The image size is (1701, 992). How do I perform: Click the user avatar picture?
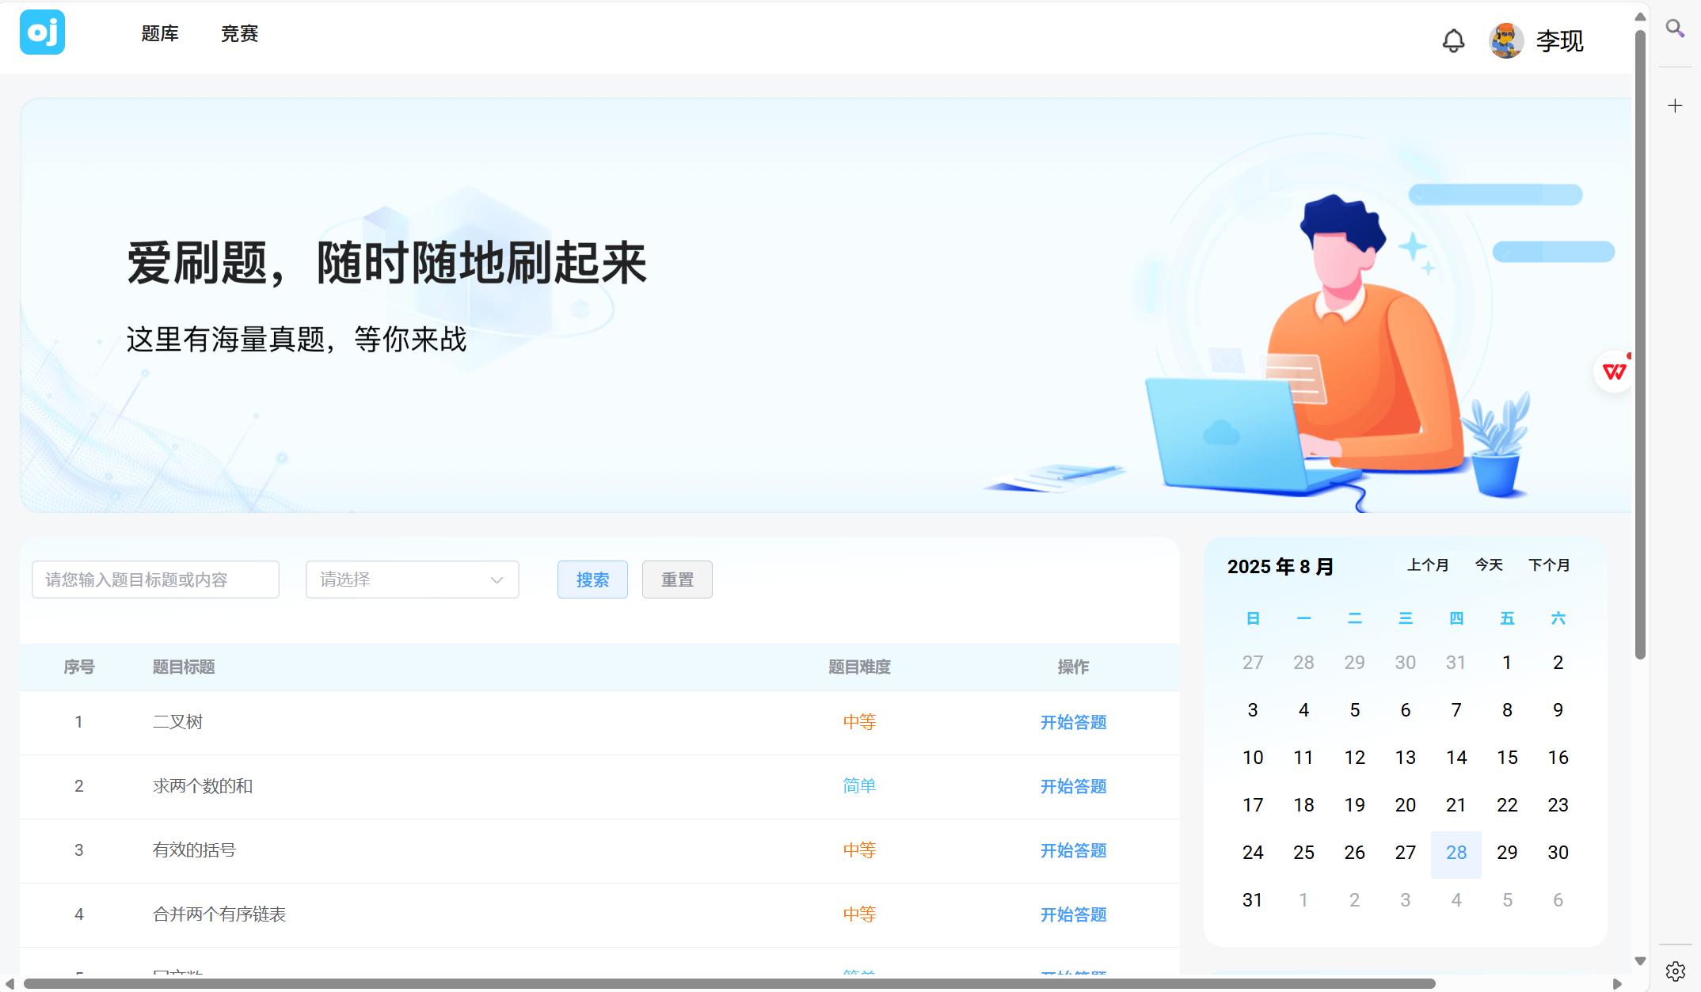1505,40
